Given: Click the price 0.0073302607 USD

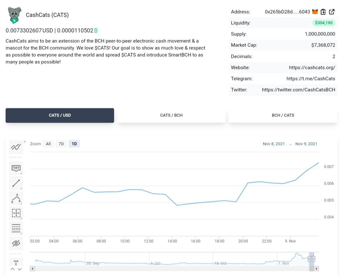Looking at the screenshot, I should 29,30.
